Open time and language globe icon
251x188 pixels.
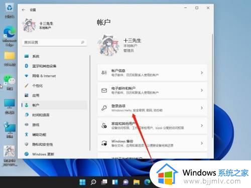tap(27, 115)
